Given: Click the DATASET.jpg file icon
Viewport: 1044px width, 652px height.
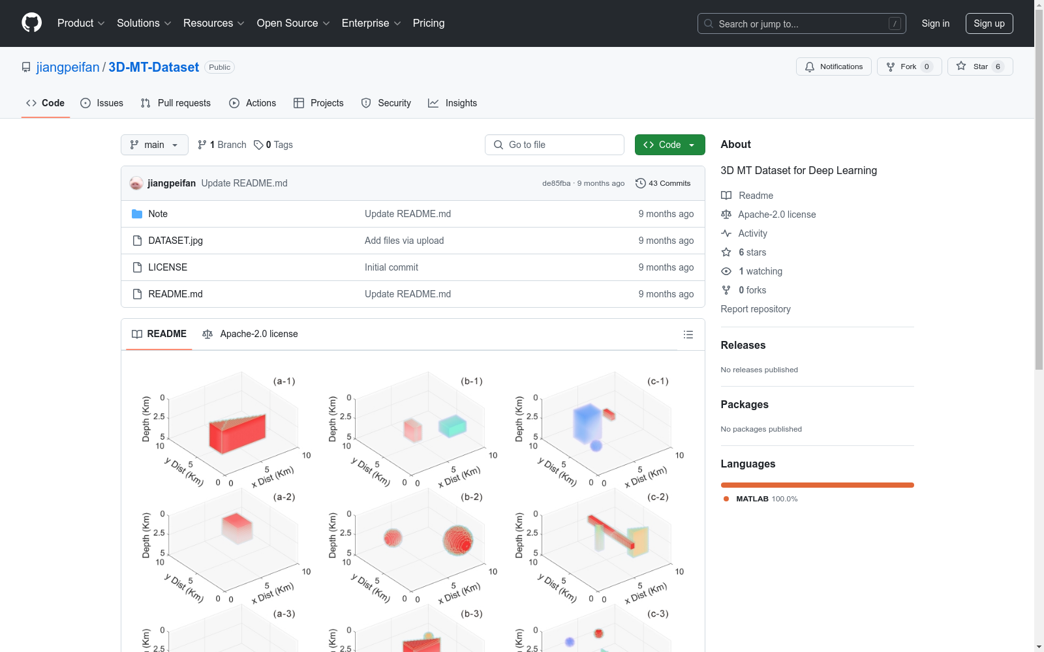Looking at the screenshot, I should click(137, 241).
